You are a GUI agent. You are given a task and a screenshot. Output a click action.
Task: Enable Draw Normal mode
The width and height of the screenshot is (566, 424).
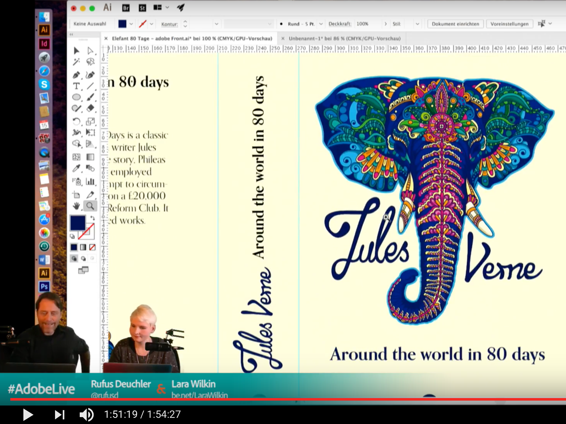click(x=74, y=259)
